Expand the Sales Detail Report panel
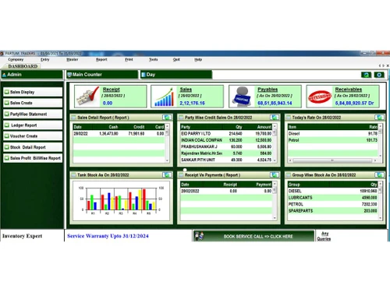 (x=167, y=118)
